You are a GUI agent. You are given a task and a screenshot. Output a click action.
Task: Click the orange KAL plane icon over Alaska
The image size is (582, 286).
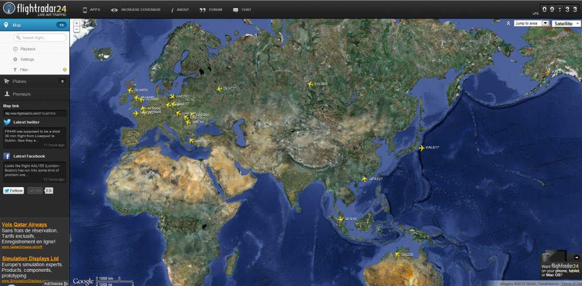tap(548, 72)
